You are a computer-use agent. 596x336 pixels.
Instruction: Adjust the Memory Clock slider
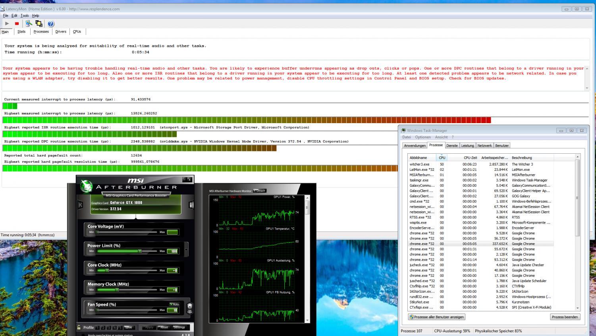pos(127,290)
